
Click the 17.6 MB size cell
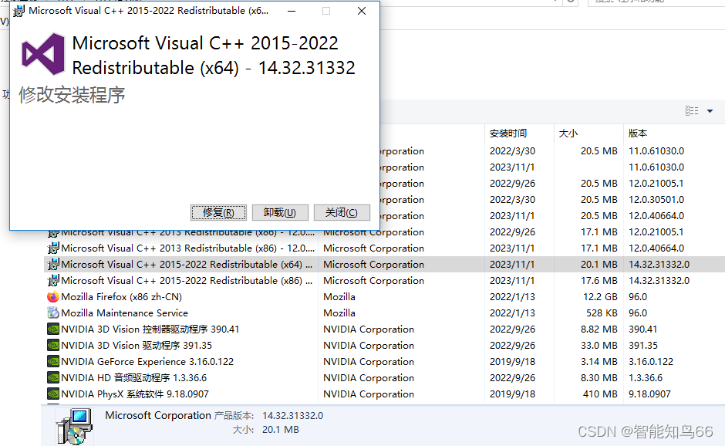coord(599,280)
